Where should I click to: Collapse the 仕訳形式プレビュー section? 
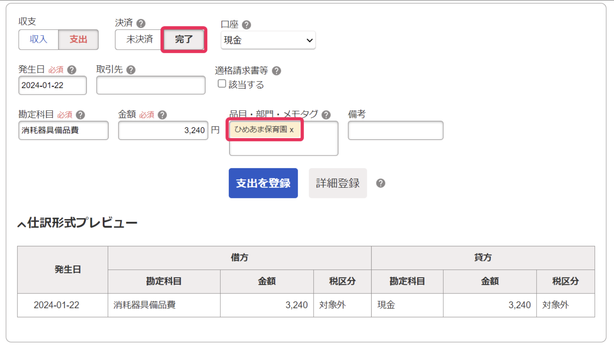pos(77,223)
